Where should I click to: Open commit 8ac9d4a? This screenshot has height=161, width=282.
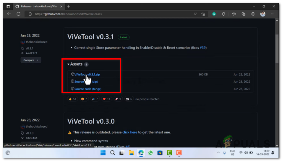pos(31,138)
